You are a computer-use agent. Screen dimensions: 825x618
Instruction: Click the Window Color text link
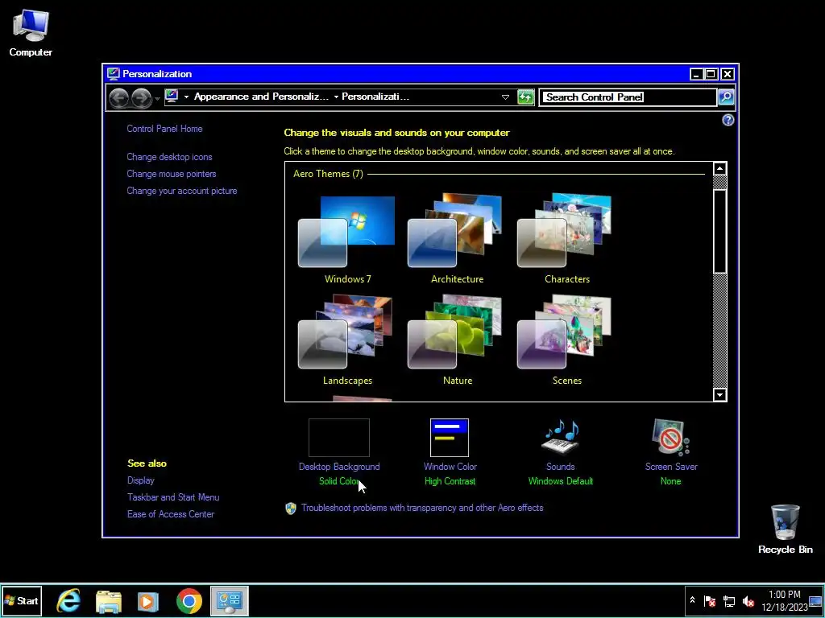pos(450,467)
